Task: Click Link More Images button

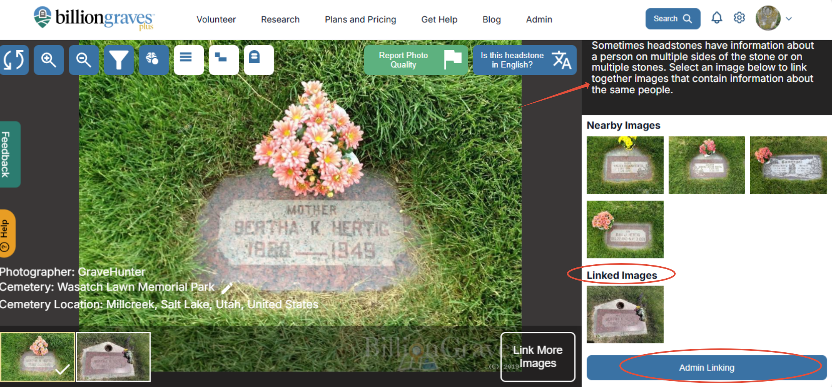Action: click(x=538, y=357)
